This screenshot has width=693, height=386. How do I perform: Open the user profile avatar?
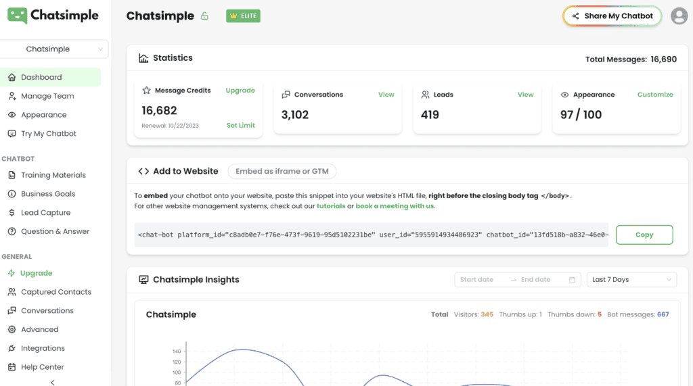(x=679, y=16)
